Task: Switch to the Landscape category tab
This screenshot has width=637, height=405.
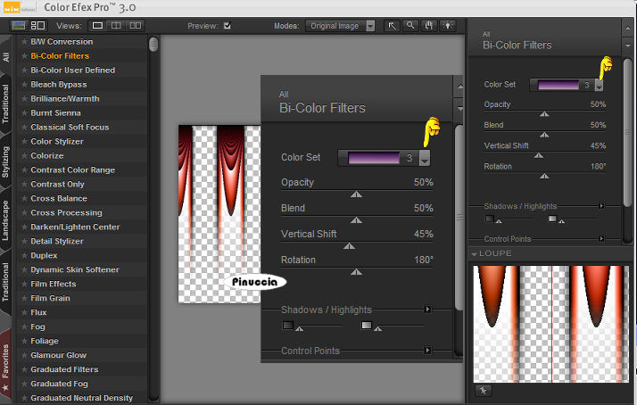Action: 5,219
